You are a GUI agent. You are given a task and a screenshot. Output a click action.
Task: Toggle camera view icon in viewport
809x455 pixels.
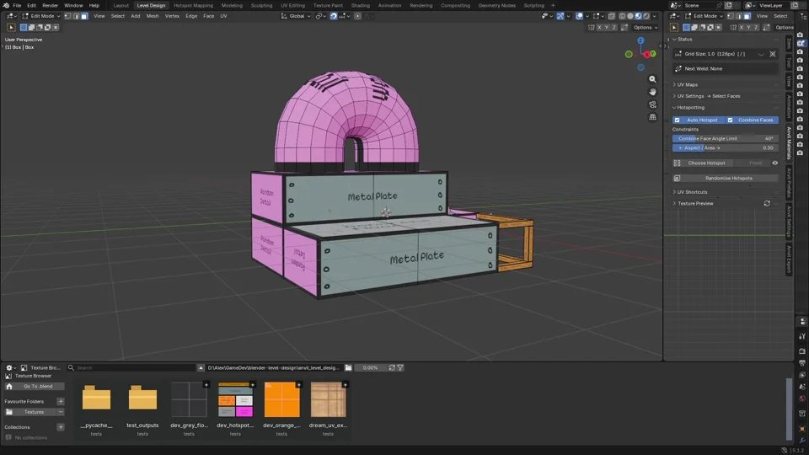tap(652, 104)
